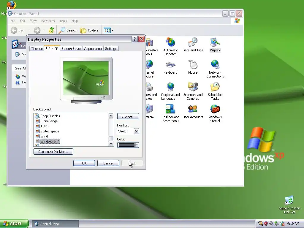Click the Display Properties help question-mark button
The width and height of the screenshot is (304, 228).
click(x=134, y=39)
